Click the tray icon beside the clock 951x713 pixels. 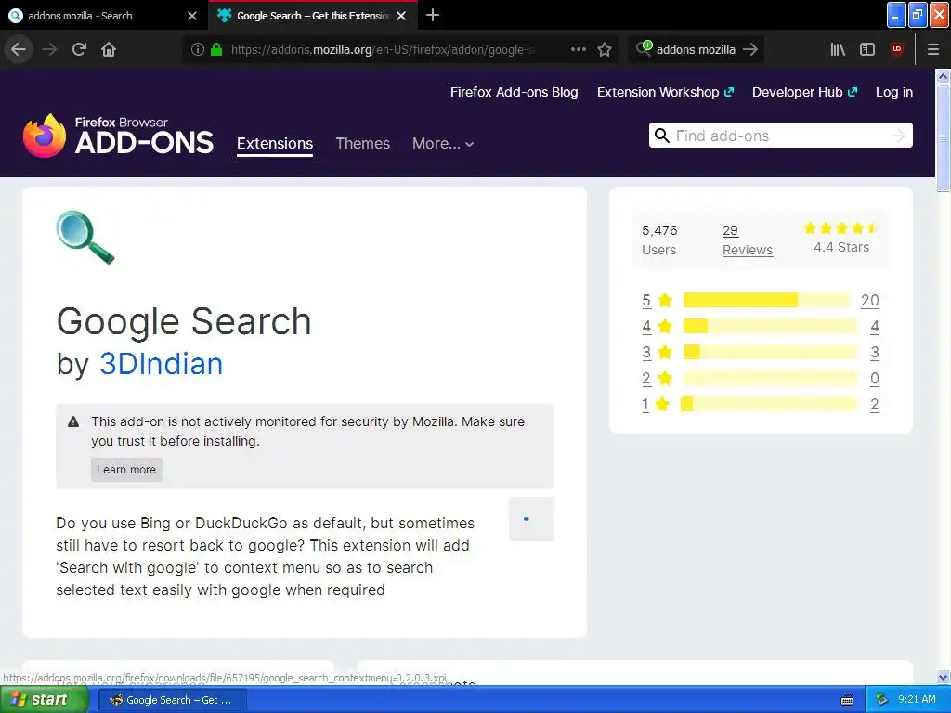(x=881, y=700)
